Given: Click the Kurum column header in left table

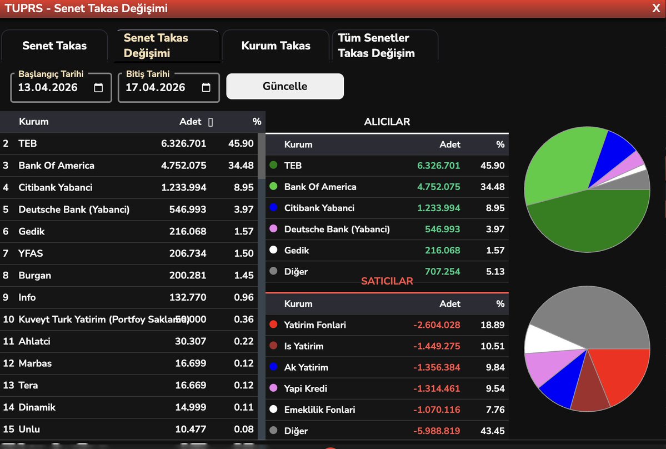Looking at the screenshot, I should (x=33, y=122).
